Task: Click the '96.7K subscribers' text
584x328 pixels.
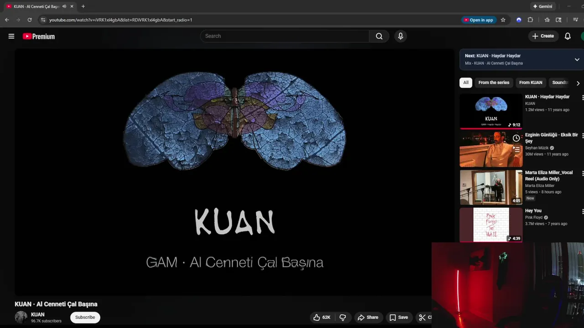Action: tap(46, 321)
